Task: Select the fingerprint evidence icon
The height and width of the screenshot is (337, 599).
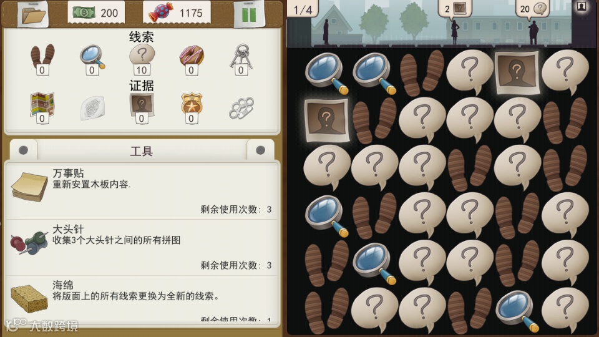Action: click(x=92, y=108)
